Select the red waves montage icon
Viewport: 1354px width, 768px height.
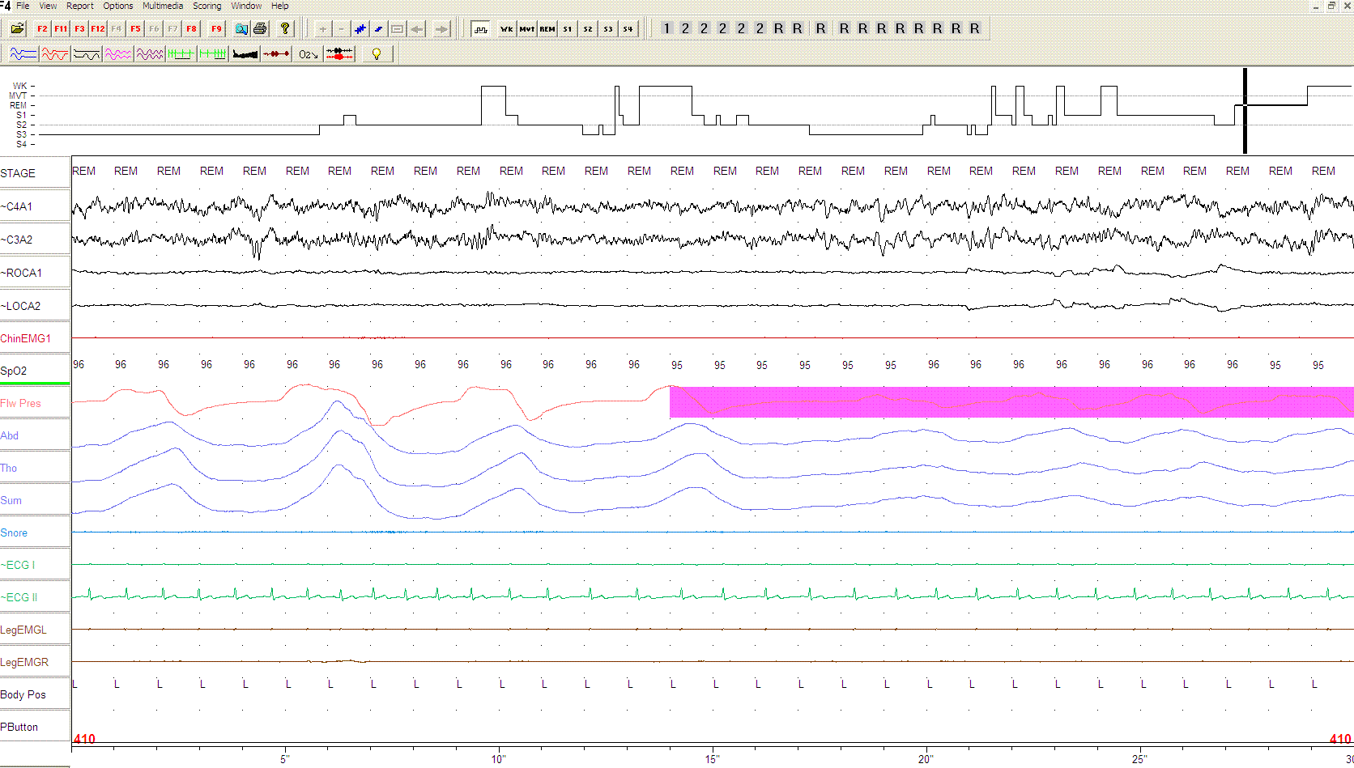pyautogui.click(x=54, y=54)
